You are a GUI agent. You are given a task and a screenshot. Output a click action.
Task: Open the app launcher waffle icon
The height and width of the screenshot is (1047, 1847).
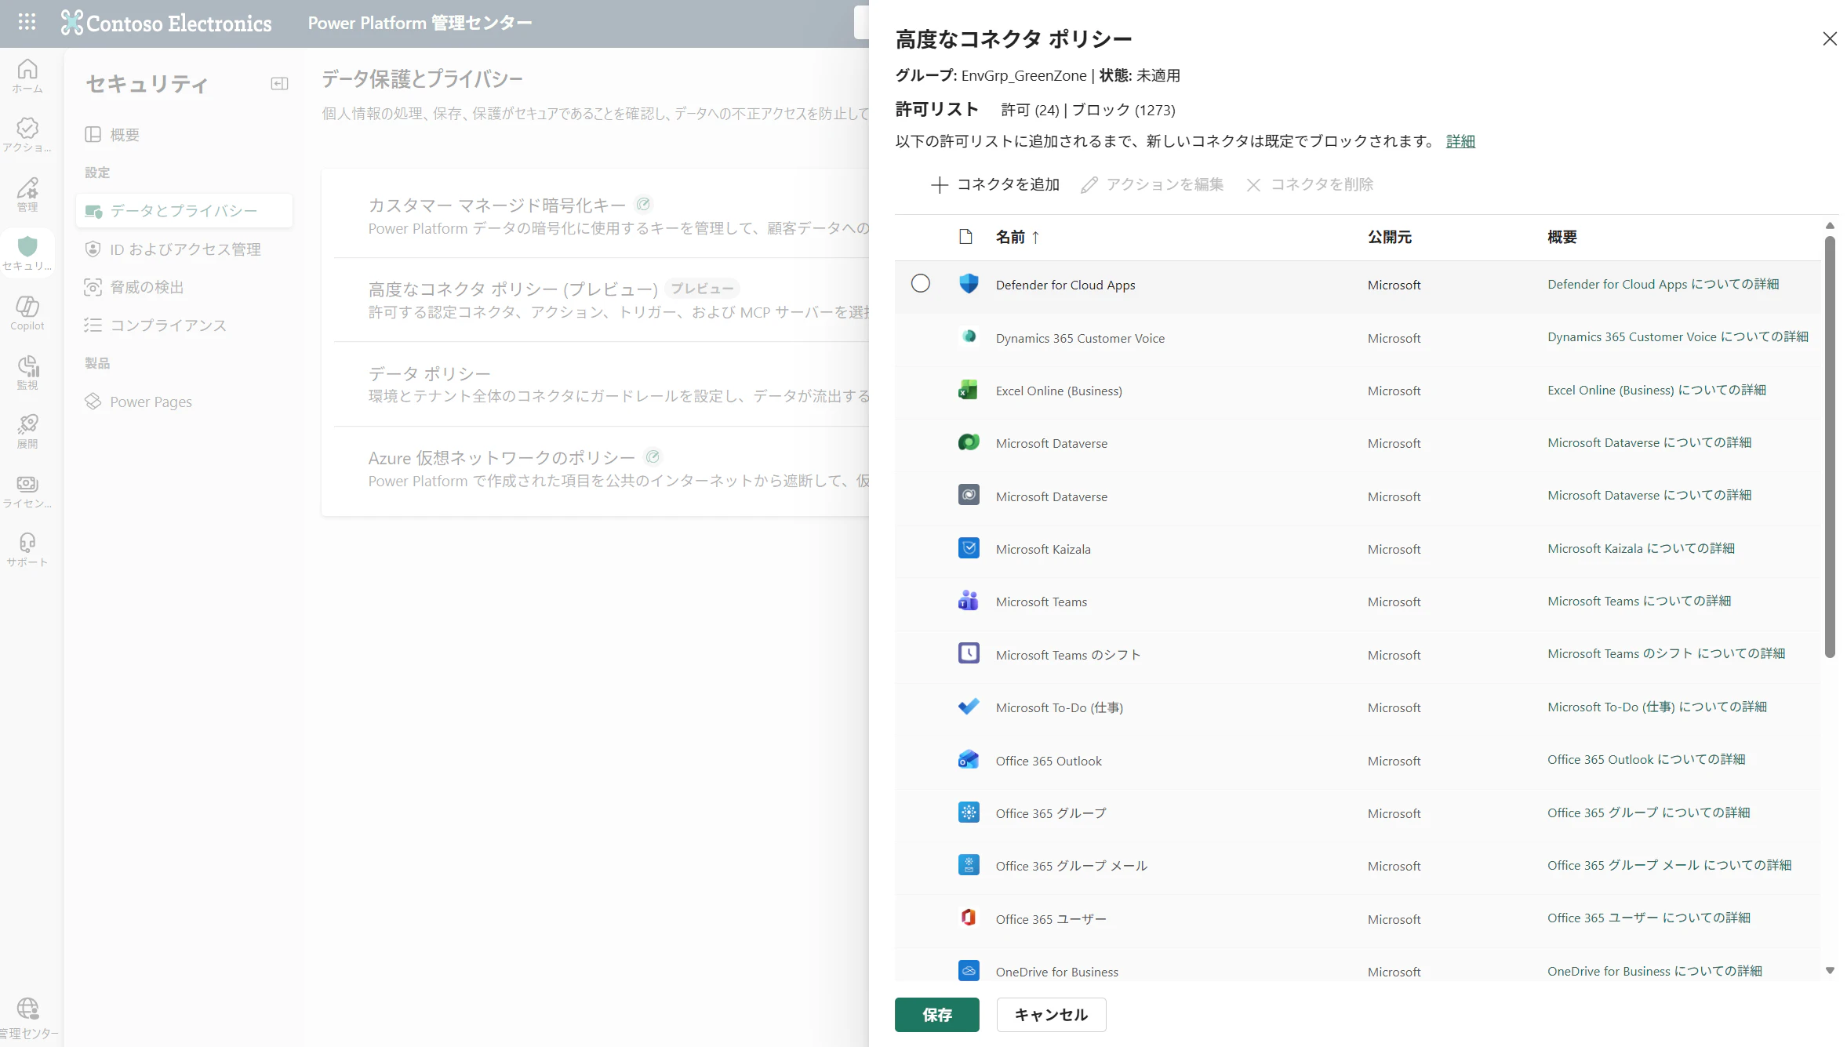27,22
